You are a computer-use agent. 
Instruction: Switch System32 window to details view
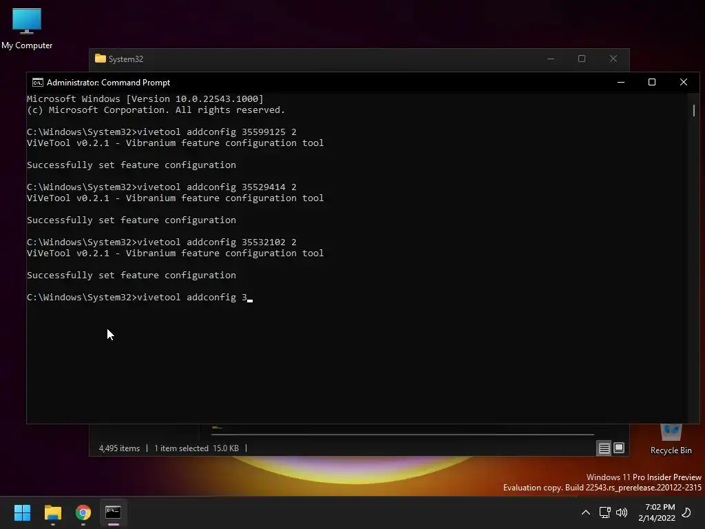[604, 448]
